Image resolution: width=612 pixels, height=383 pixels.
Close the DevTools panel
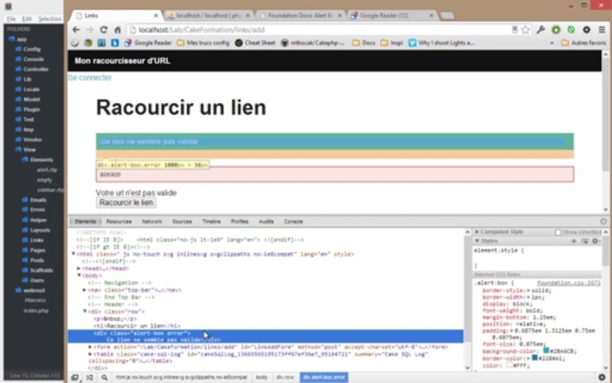[603, 222]
